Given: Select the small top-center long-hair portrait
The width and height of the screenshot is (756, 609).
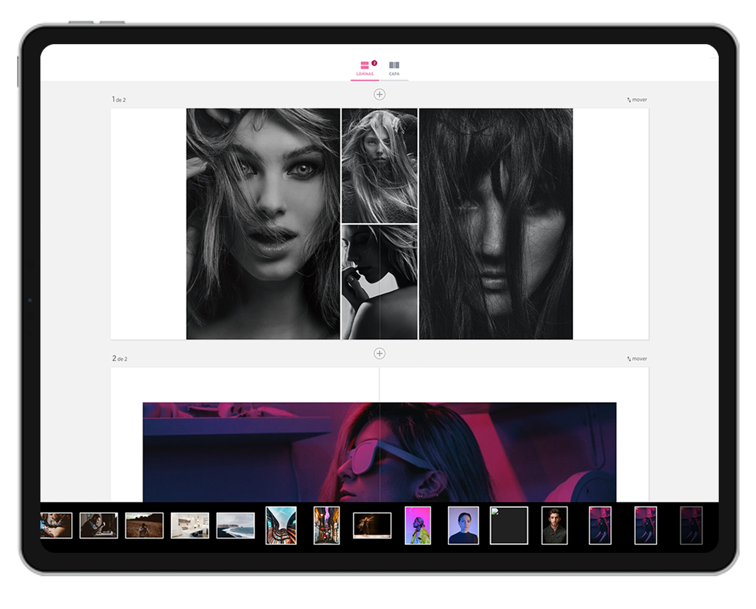Looking at the screenshot, I should [x=379, y=165].
